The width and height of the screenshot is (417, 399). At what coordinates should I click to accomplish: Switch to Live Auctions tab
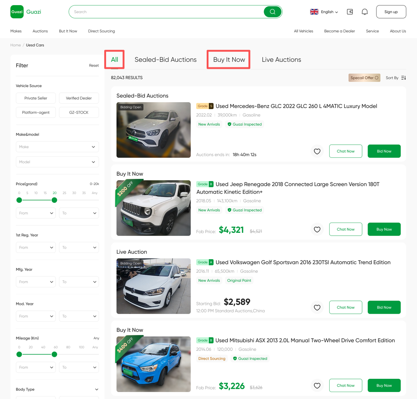(281, 60)
